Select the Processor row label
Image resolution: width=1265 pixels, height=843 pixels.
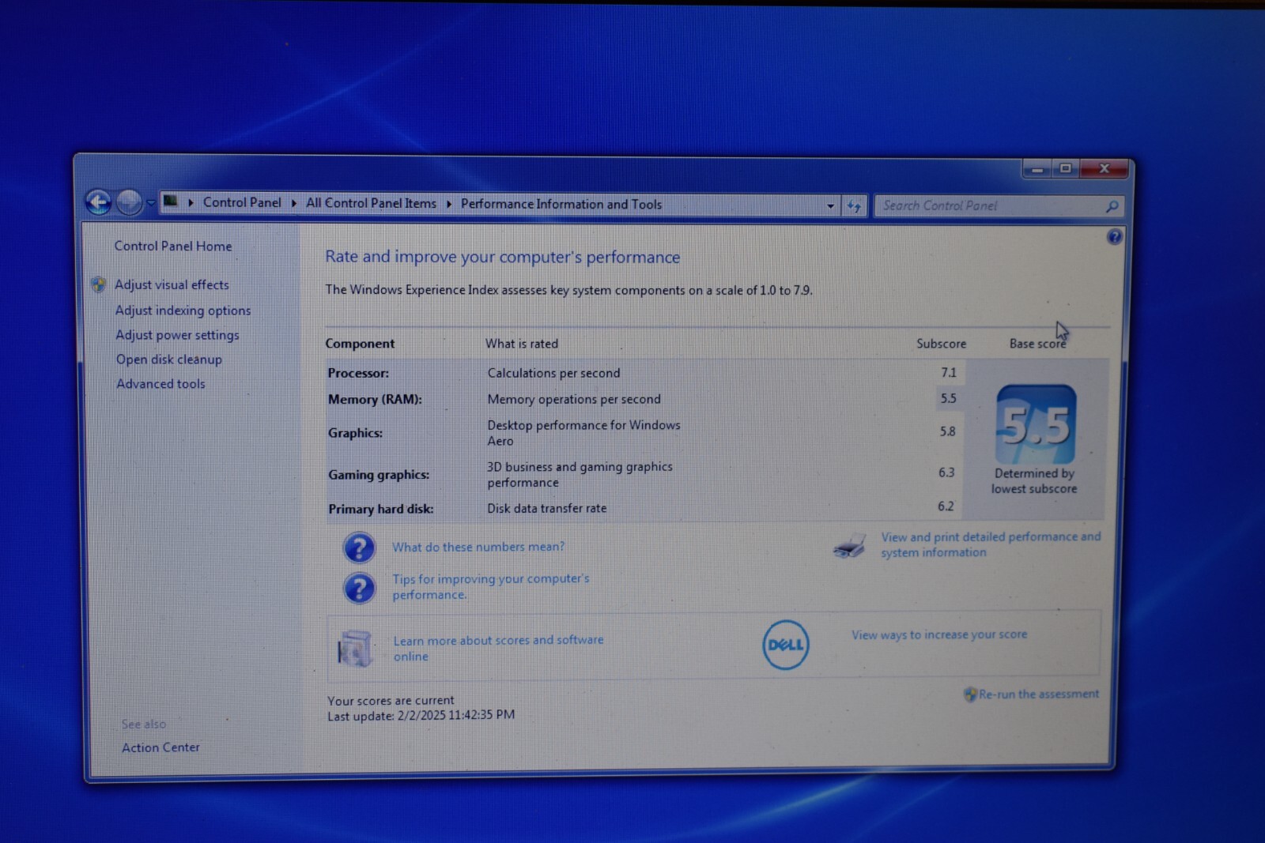(x=358, y=373)
